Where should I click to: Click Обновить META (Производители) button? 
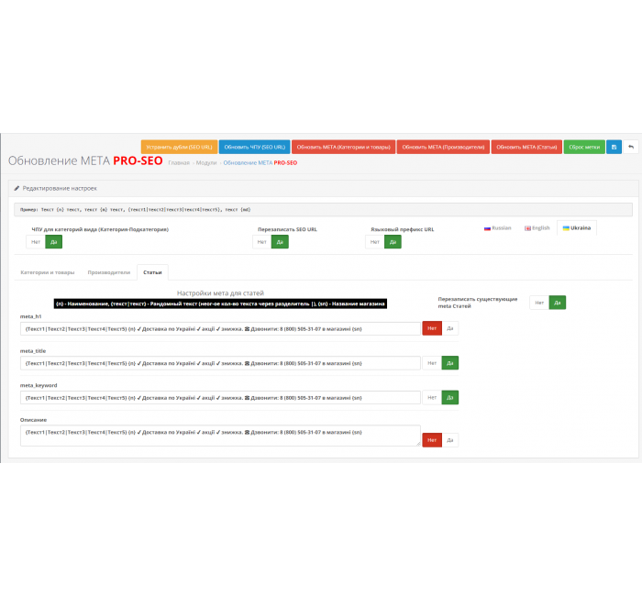point(443,147)
